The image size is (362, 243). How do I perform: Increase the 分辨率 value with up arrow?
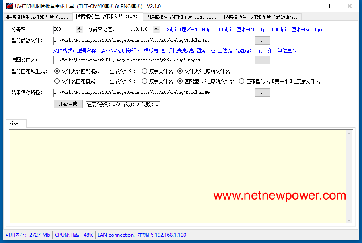point(80,28)
